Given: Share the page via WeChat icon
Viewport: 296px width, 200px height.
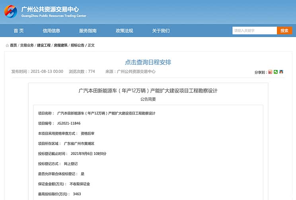Looking at the screenshot, I should (275, 72).
